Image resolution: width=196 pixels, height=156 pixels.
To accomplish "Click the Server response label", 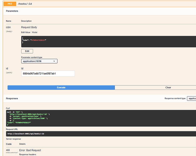I will coord(13,139).
